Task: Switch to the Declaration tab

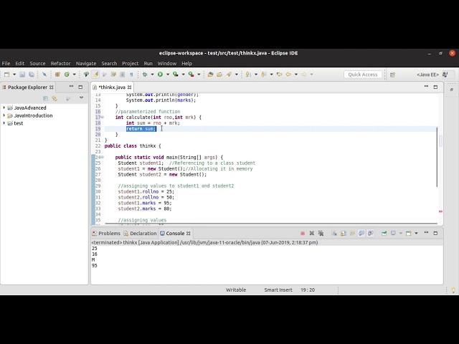Action: [141, 233]
